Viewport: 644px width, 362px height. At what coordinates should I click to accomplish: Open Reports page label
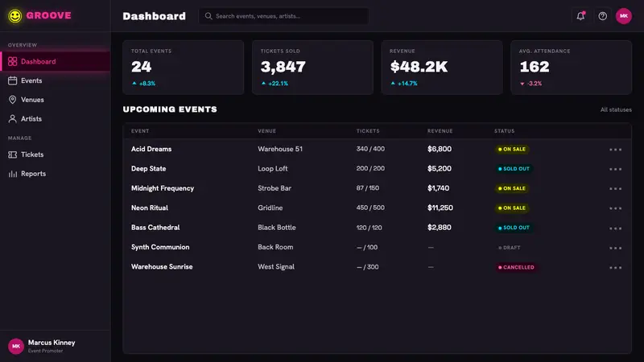click(33, 174)
